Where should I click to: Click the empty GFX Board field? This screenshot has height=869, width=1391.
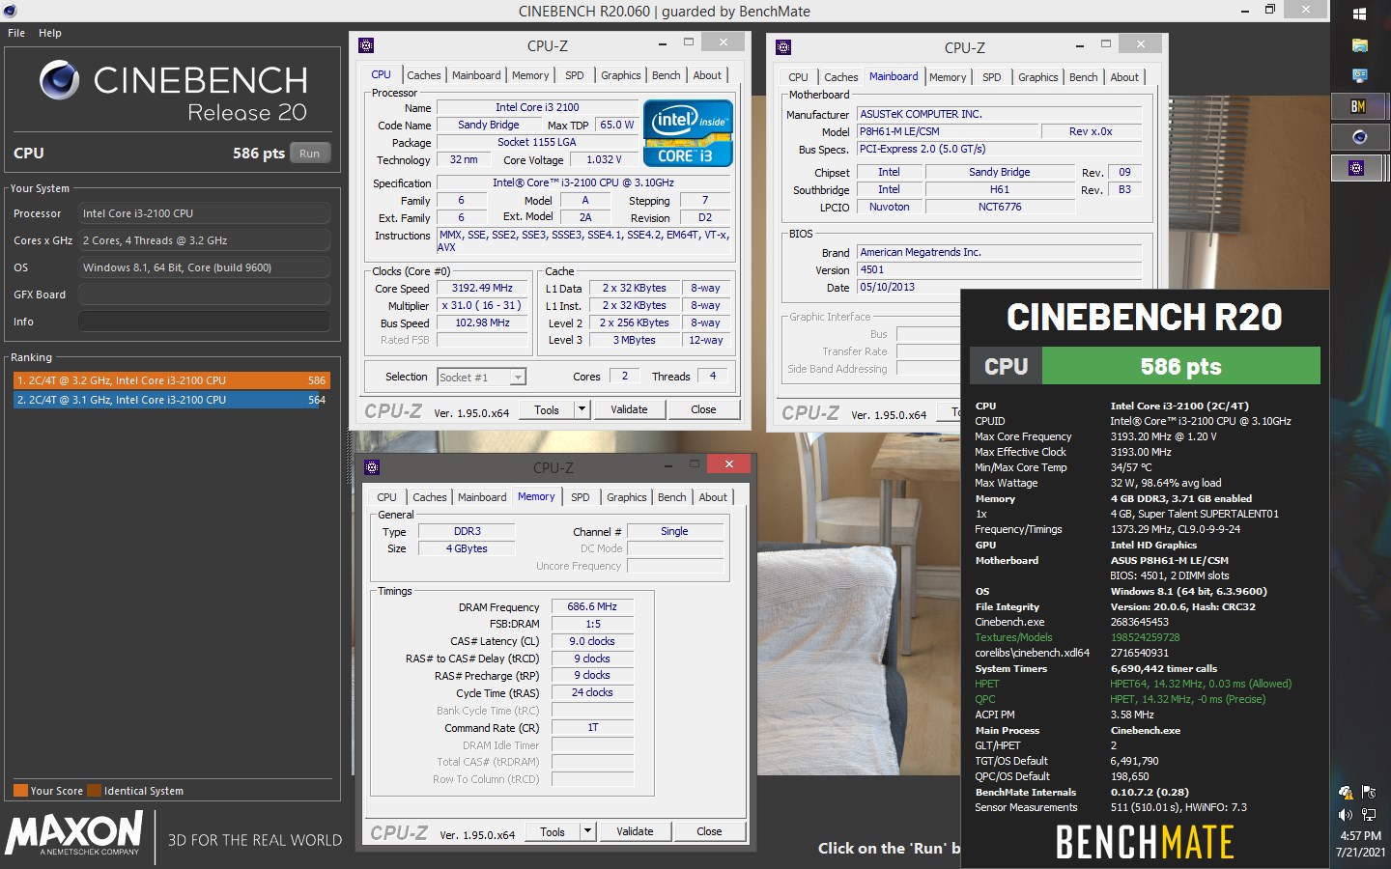point(204,294)
